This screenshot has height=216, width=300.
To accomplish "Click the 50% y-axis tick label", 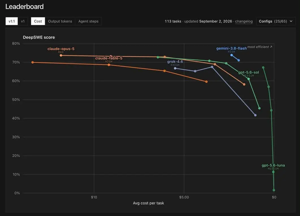I will [16, 100].
